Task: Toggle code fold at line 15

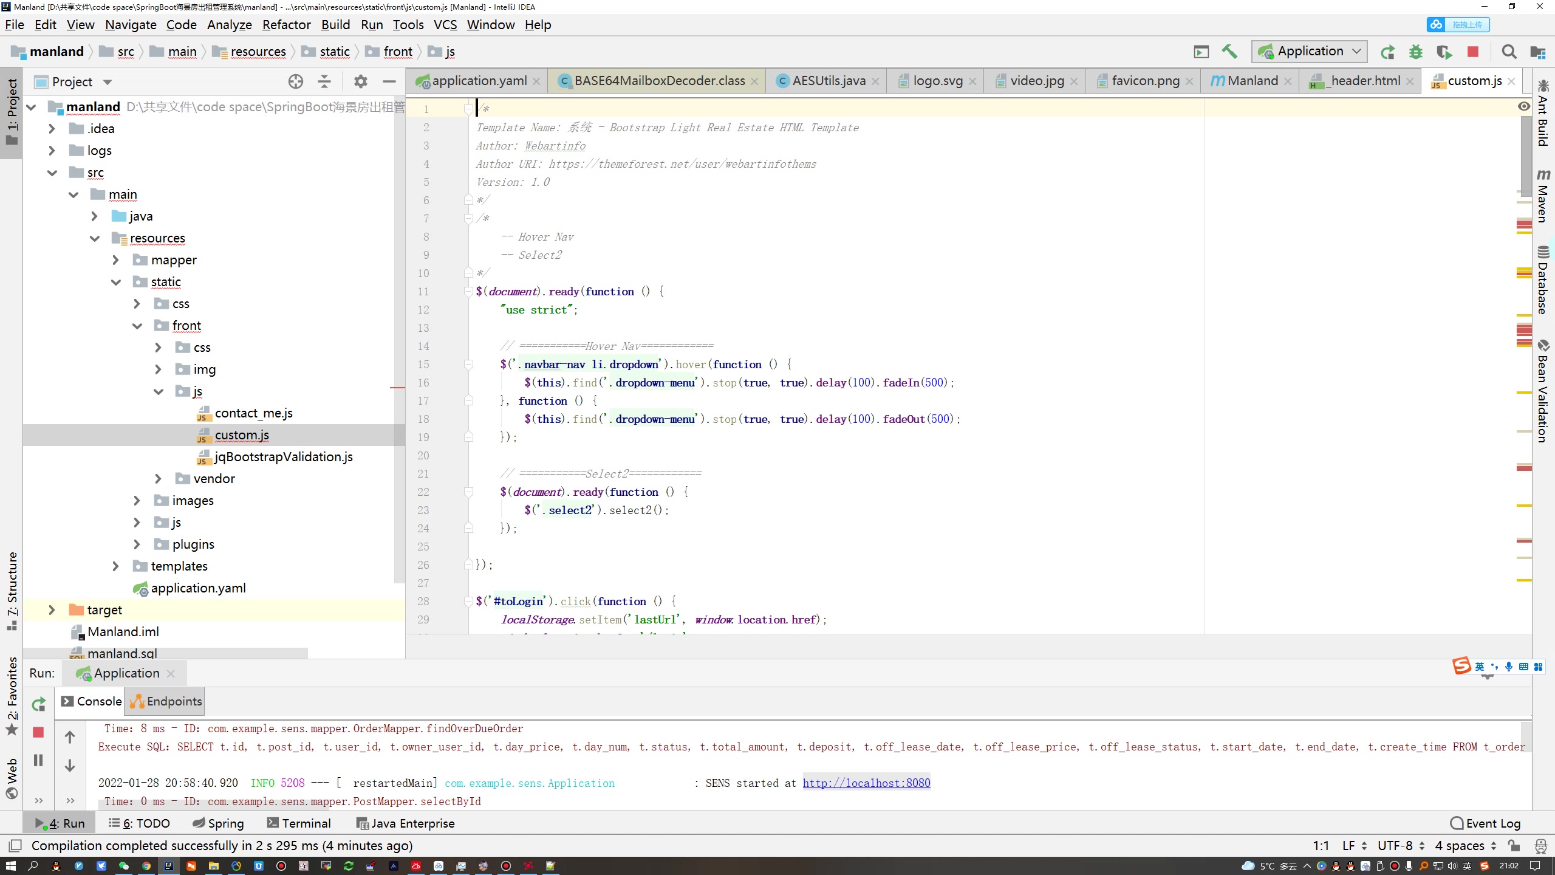Action: pyautogui.click(x=468, y=365)
